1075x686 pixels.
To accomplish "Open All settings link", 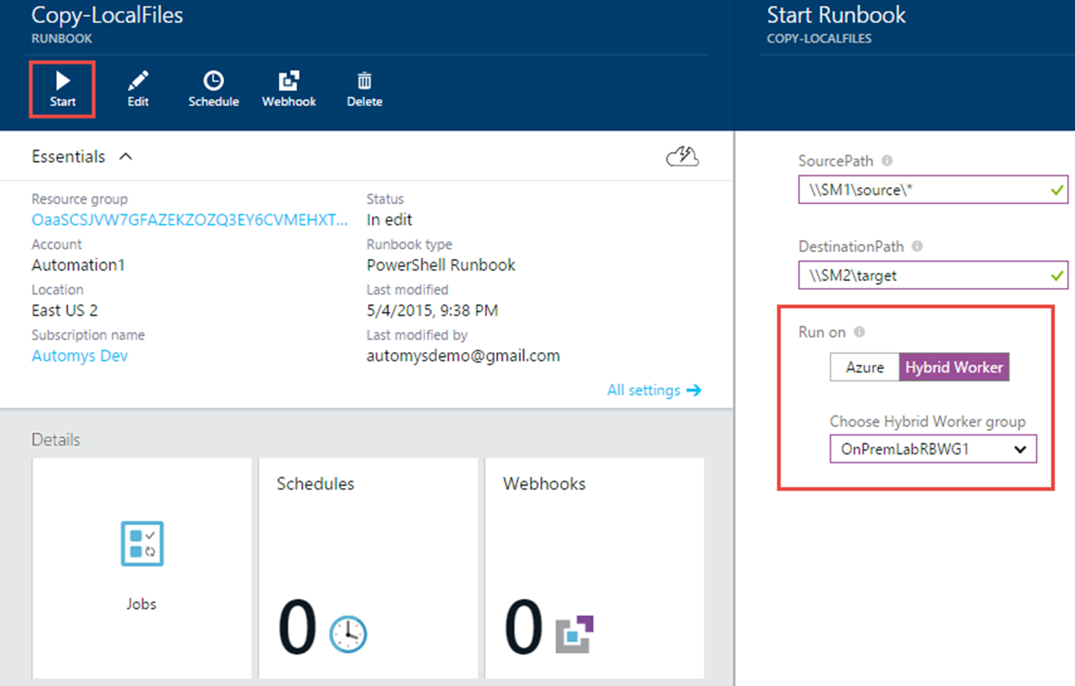I will coord(654,390).
